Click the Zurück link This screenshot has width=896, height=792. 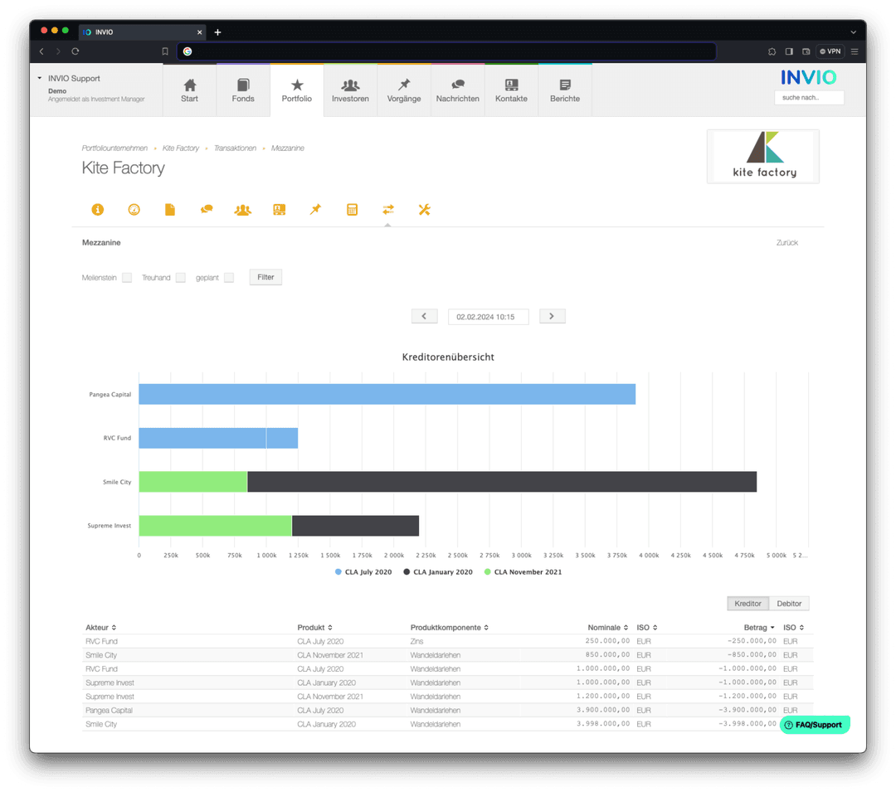point(786,243)
